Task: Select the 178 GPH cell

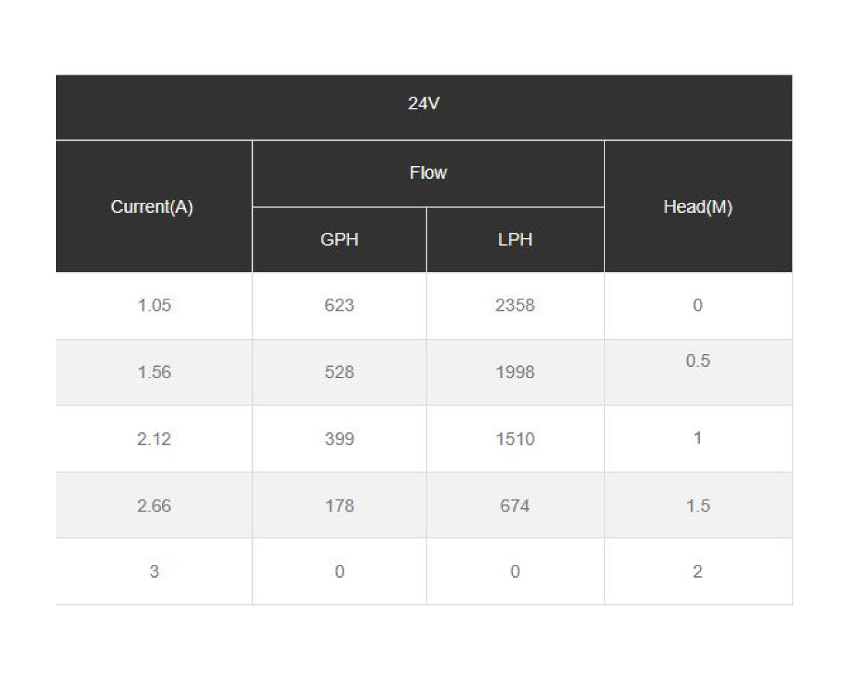Action: point(340,506)
